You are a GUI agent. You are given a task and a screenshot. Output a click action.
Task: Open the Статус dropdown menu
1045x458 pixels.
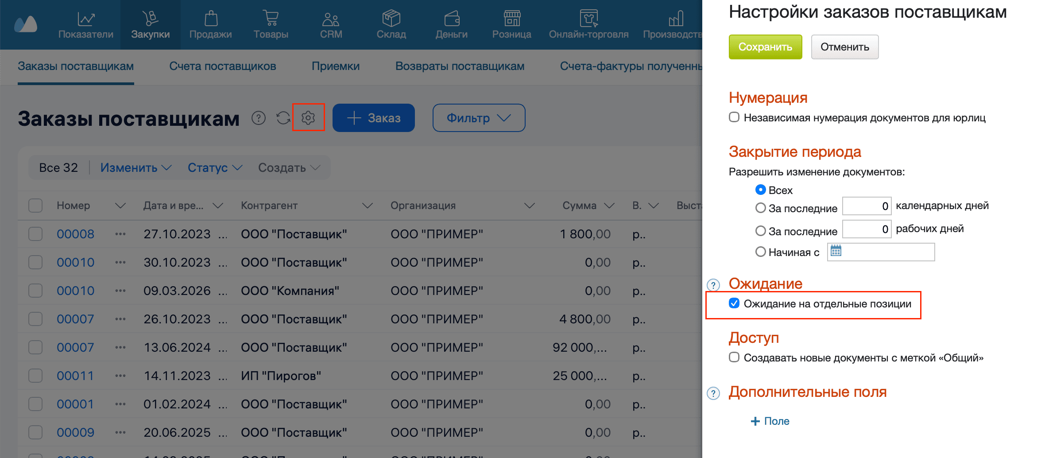[x=215, y=168]
